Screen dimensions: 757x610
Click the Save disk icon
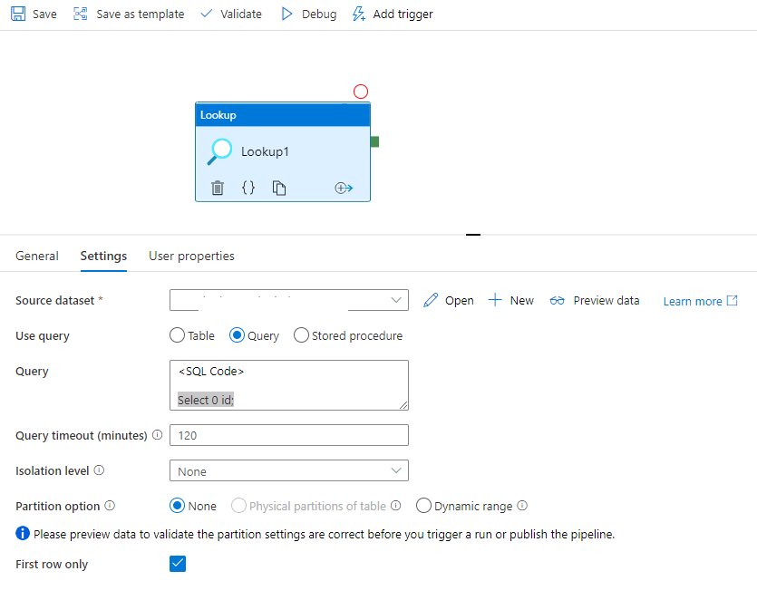pos(18,15)
